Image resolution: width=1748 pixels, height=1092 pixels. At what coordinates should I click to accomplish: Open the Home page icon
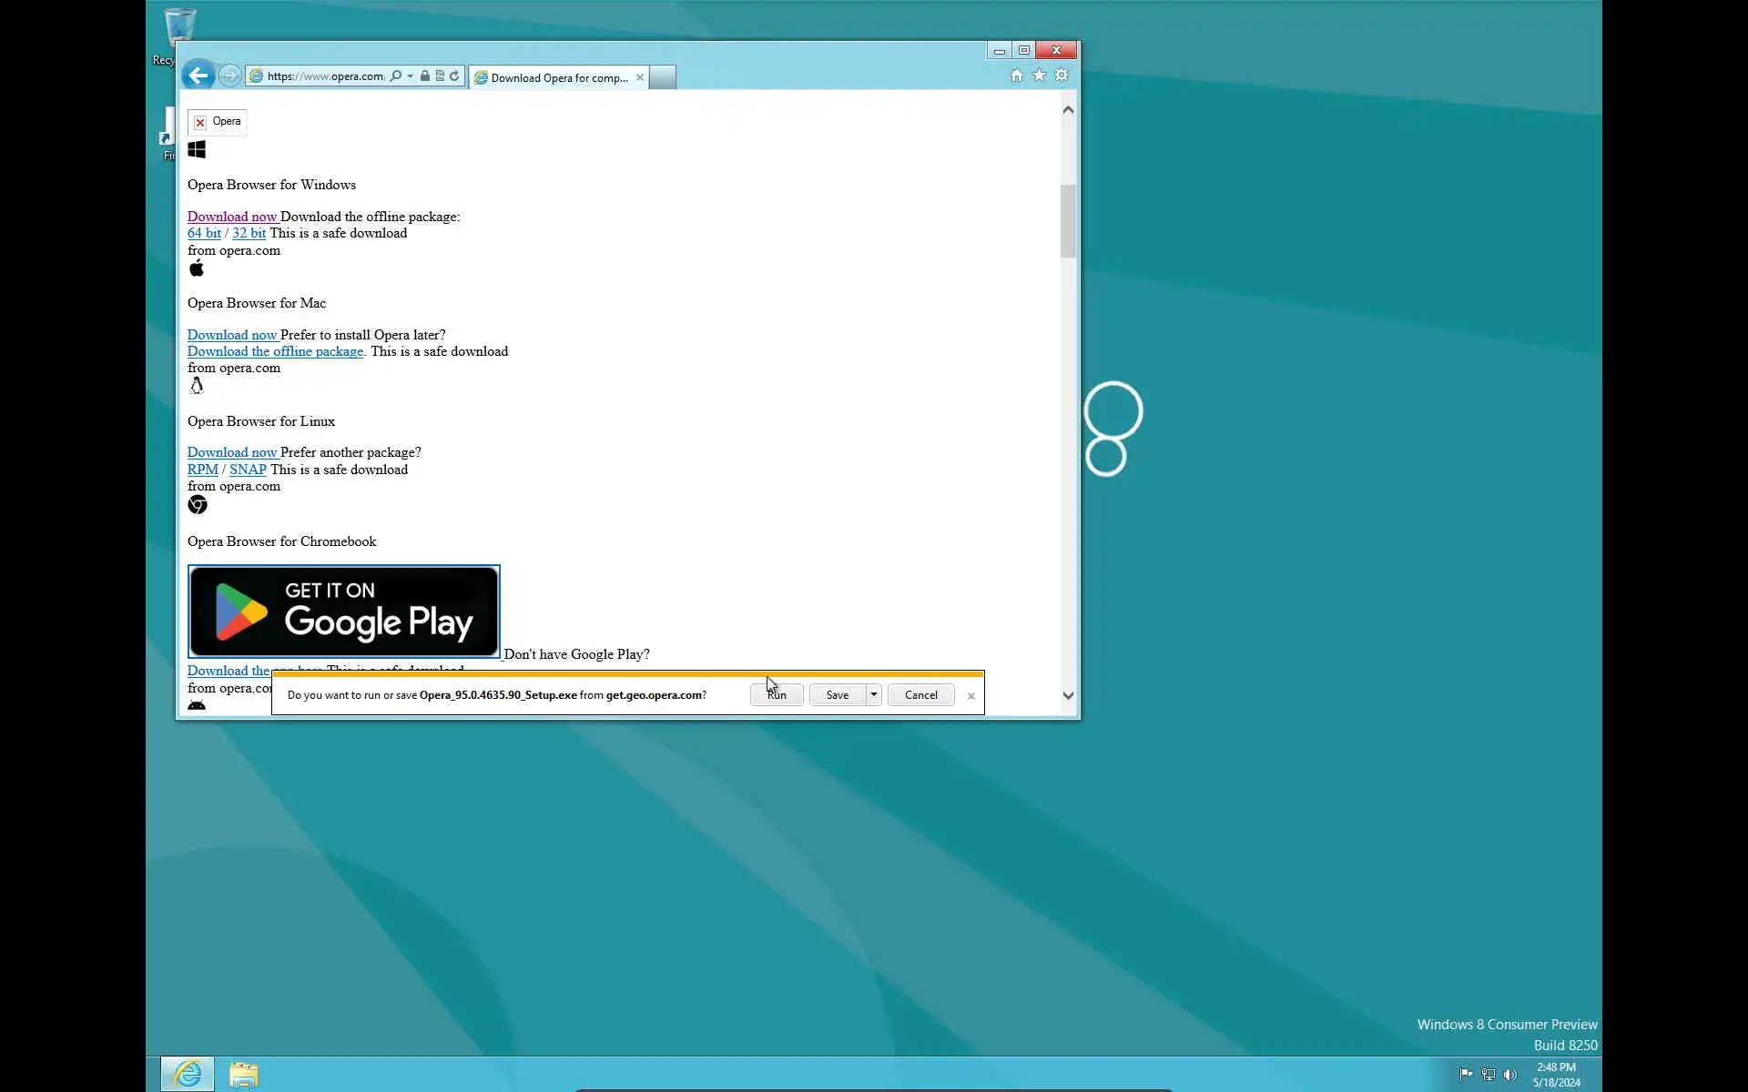tap(1016, 76)
